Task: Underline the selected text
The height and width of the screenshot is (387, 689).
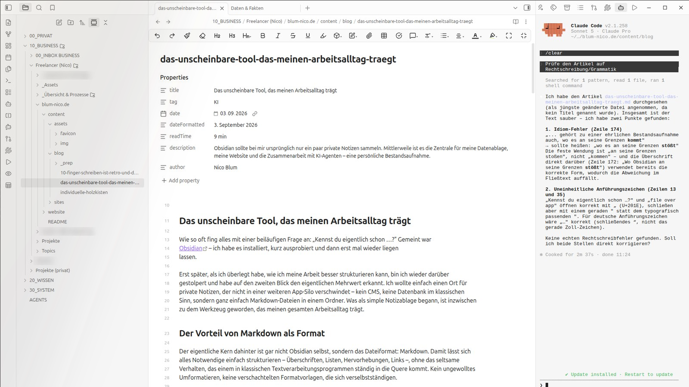Action: [x=308, y=36]
